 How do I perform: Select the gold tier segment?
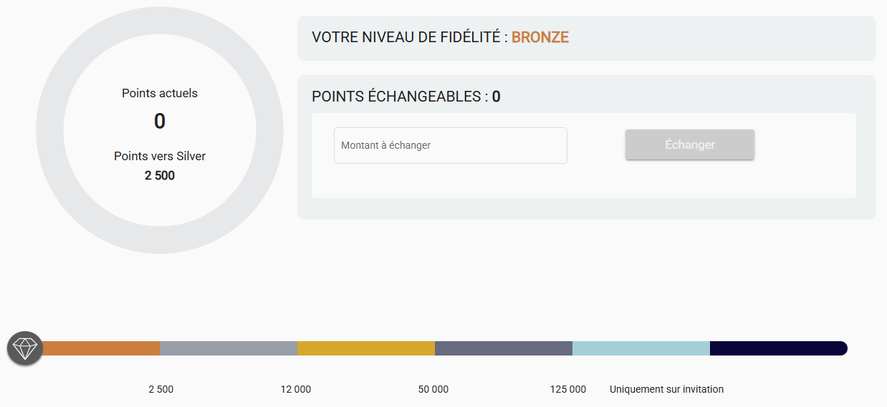366,348
